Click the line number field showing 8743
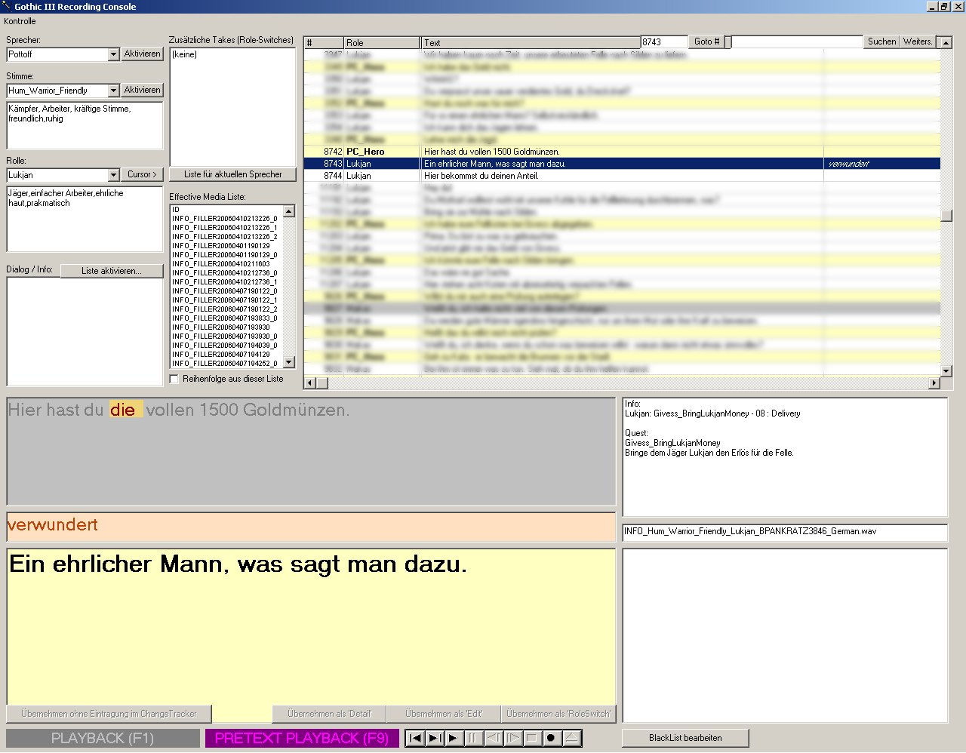 664,42
